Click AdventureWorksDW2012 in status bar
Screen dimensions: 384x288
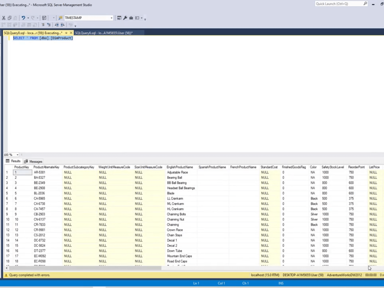pos(344,275)
